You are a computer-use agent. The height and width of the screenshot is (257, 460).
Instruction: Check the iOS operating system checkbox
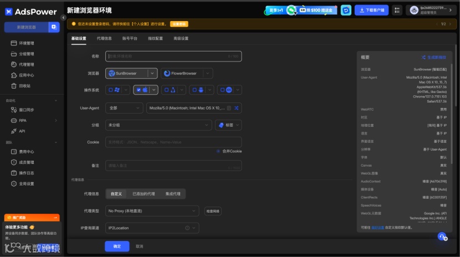[222, 90]
